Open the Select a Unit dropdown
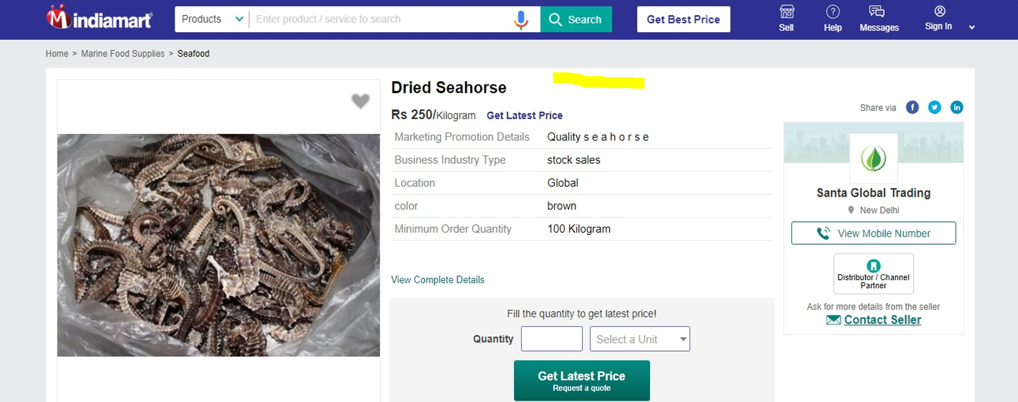Image resolution: width=1018 pixels, height=402 pixels. pyautogui.click(x=640, y=339)
